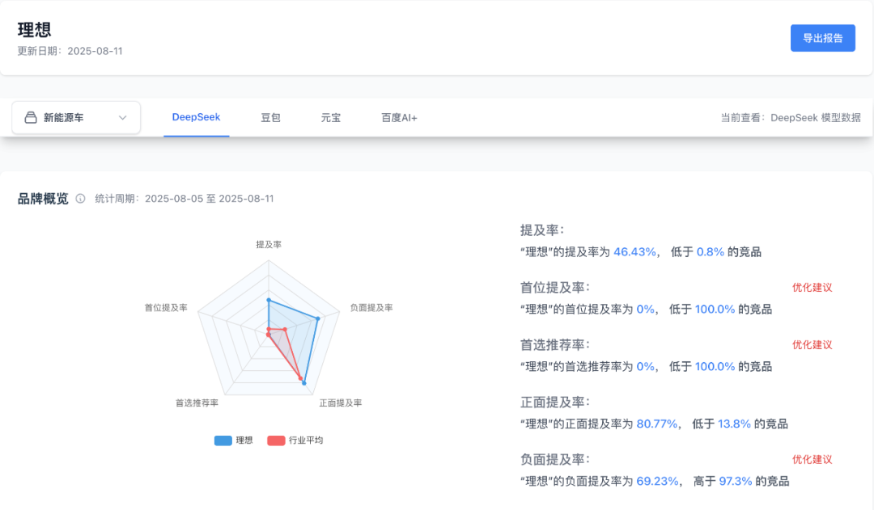Open 优化建议 for 首选推荐率
The width and height of the screenshot is (874, 510).
(x=812, y=344)
